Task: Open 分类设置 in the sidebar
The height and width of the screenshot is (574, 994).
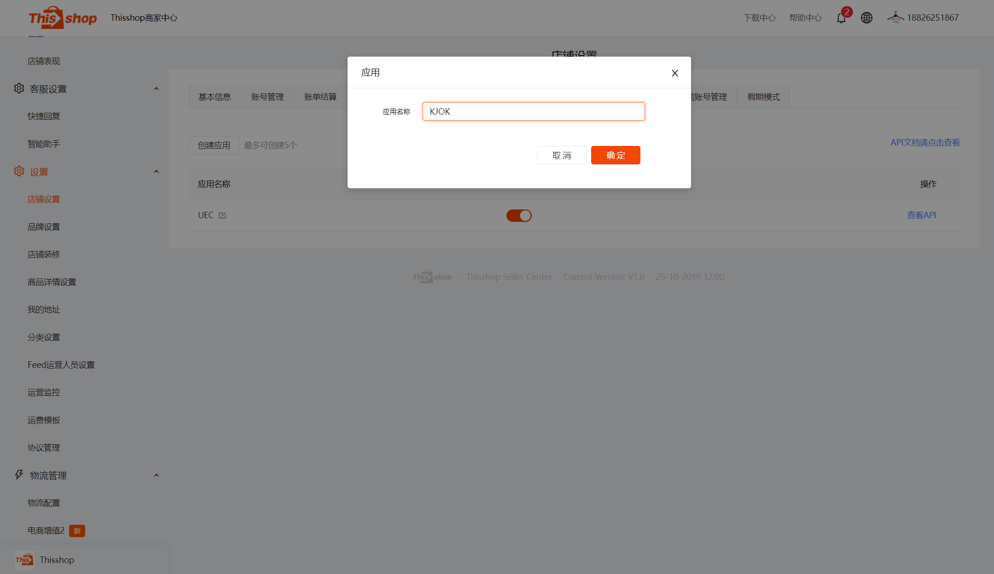Action: click(44, 337)
